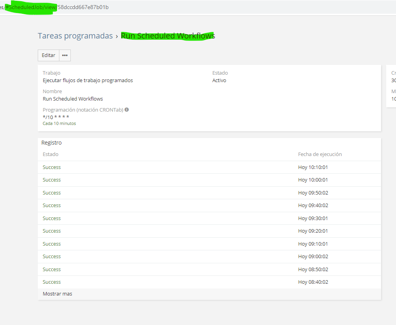This screenshot has height=325, width=396.
Task: Click the Success status for 09:20:01 run
Action: pyautogui.click(x=52, y=231)
